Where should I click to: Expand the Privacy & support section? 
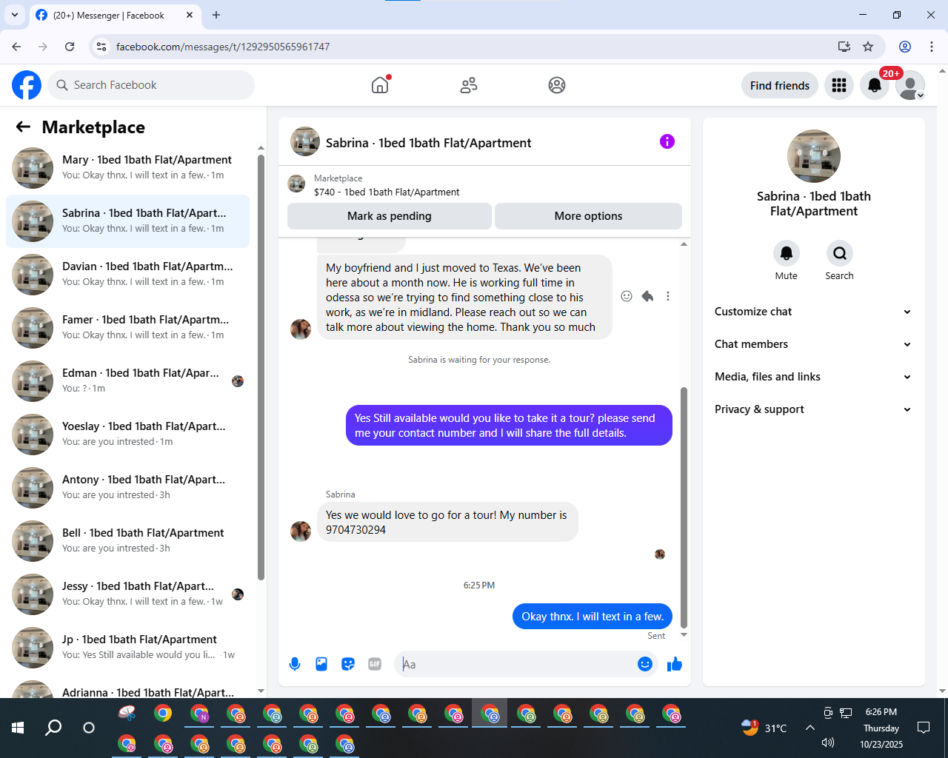(813, 409)
